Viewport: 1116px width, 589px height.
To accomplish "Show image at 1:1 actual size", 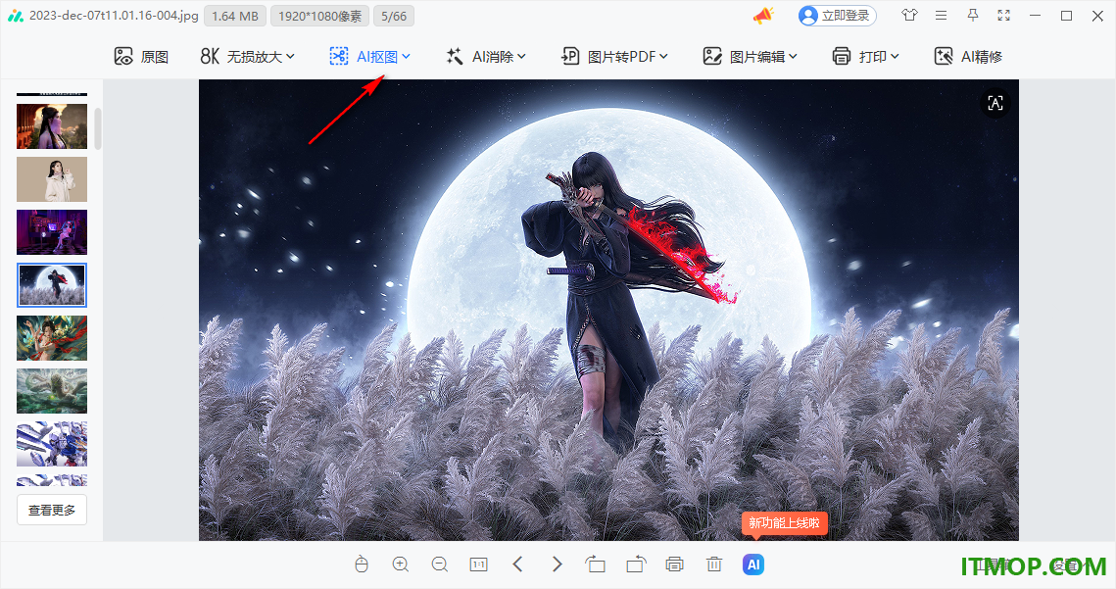I will click(479, 564).
